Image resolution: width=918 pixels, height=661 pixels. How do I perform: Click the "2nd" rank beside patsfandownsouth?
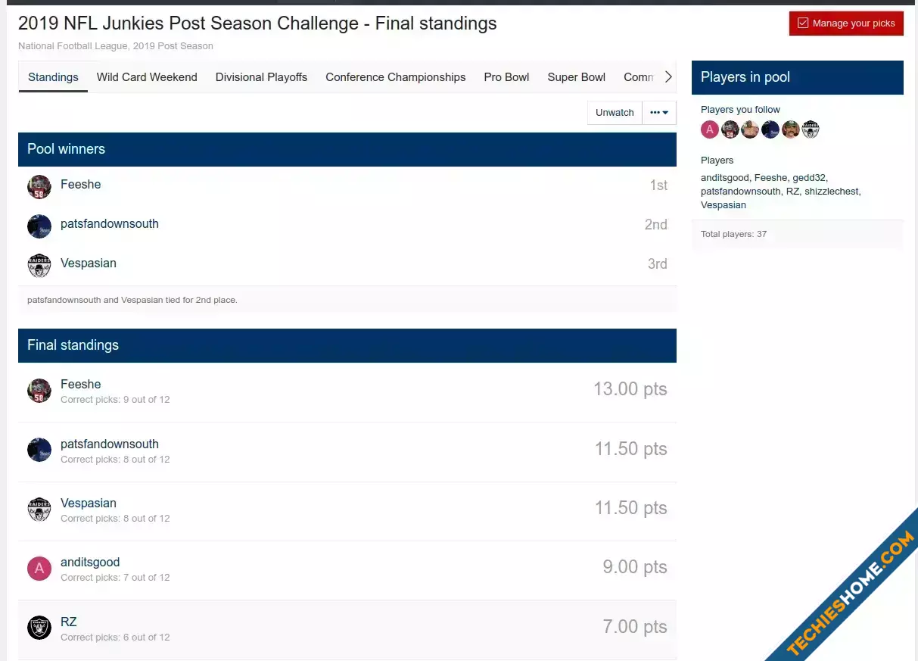click(656, 225)
